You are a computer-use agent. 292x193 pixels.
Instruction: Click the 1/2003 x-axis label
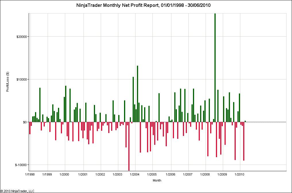[x=117, y=174]
